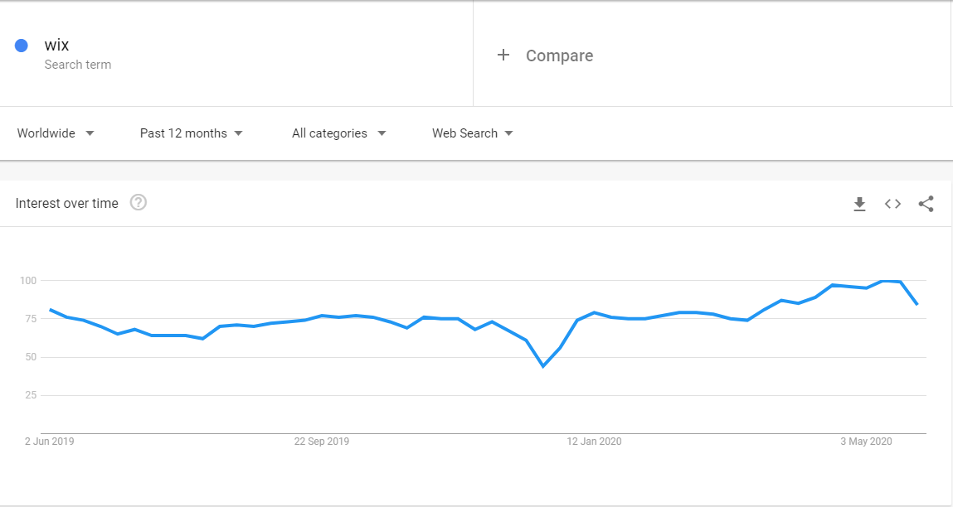Click the 3 May 2020 axis label
Image resolution: width=953 pixels, height=507 pixels.
pos(866,442)
